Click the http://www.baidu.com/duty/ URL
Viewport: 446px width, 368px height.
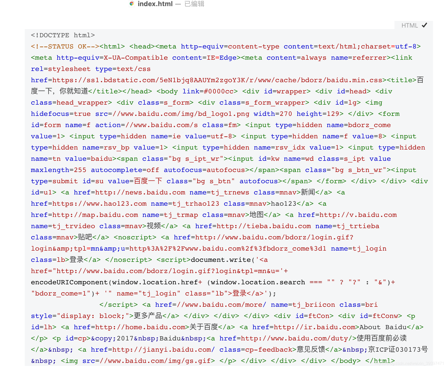(296, 338)
